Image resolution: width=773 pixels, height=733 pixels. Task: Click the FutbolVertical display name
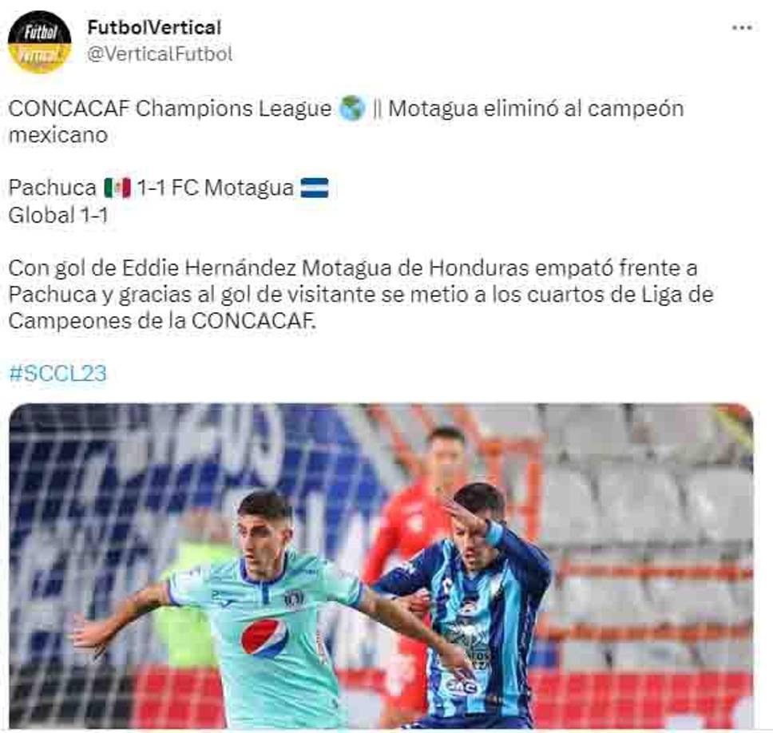[x=154, y=28]
